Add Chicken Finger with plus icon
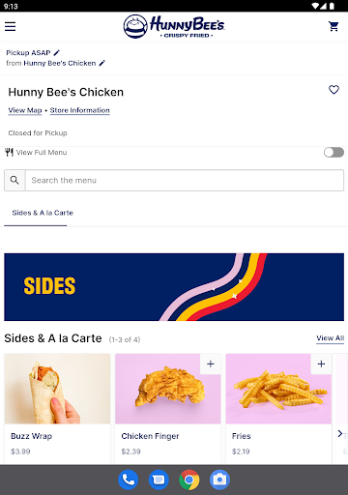The height and width of the screenshot is (495, 348). pos(211,364)
